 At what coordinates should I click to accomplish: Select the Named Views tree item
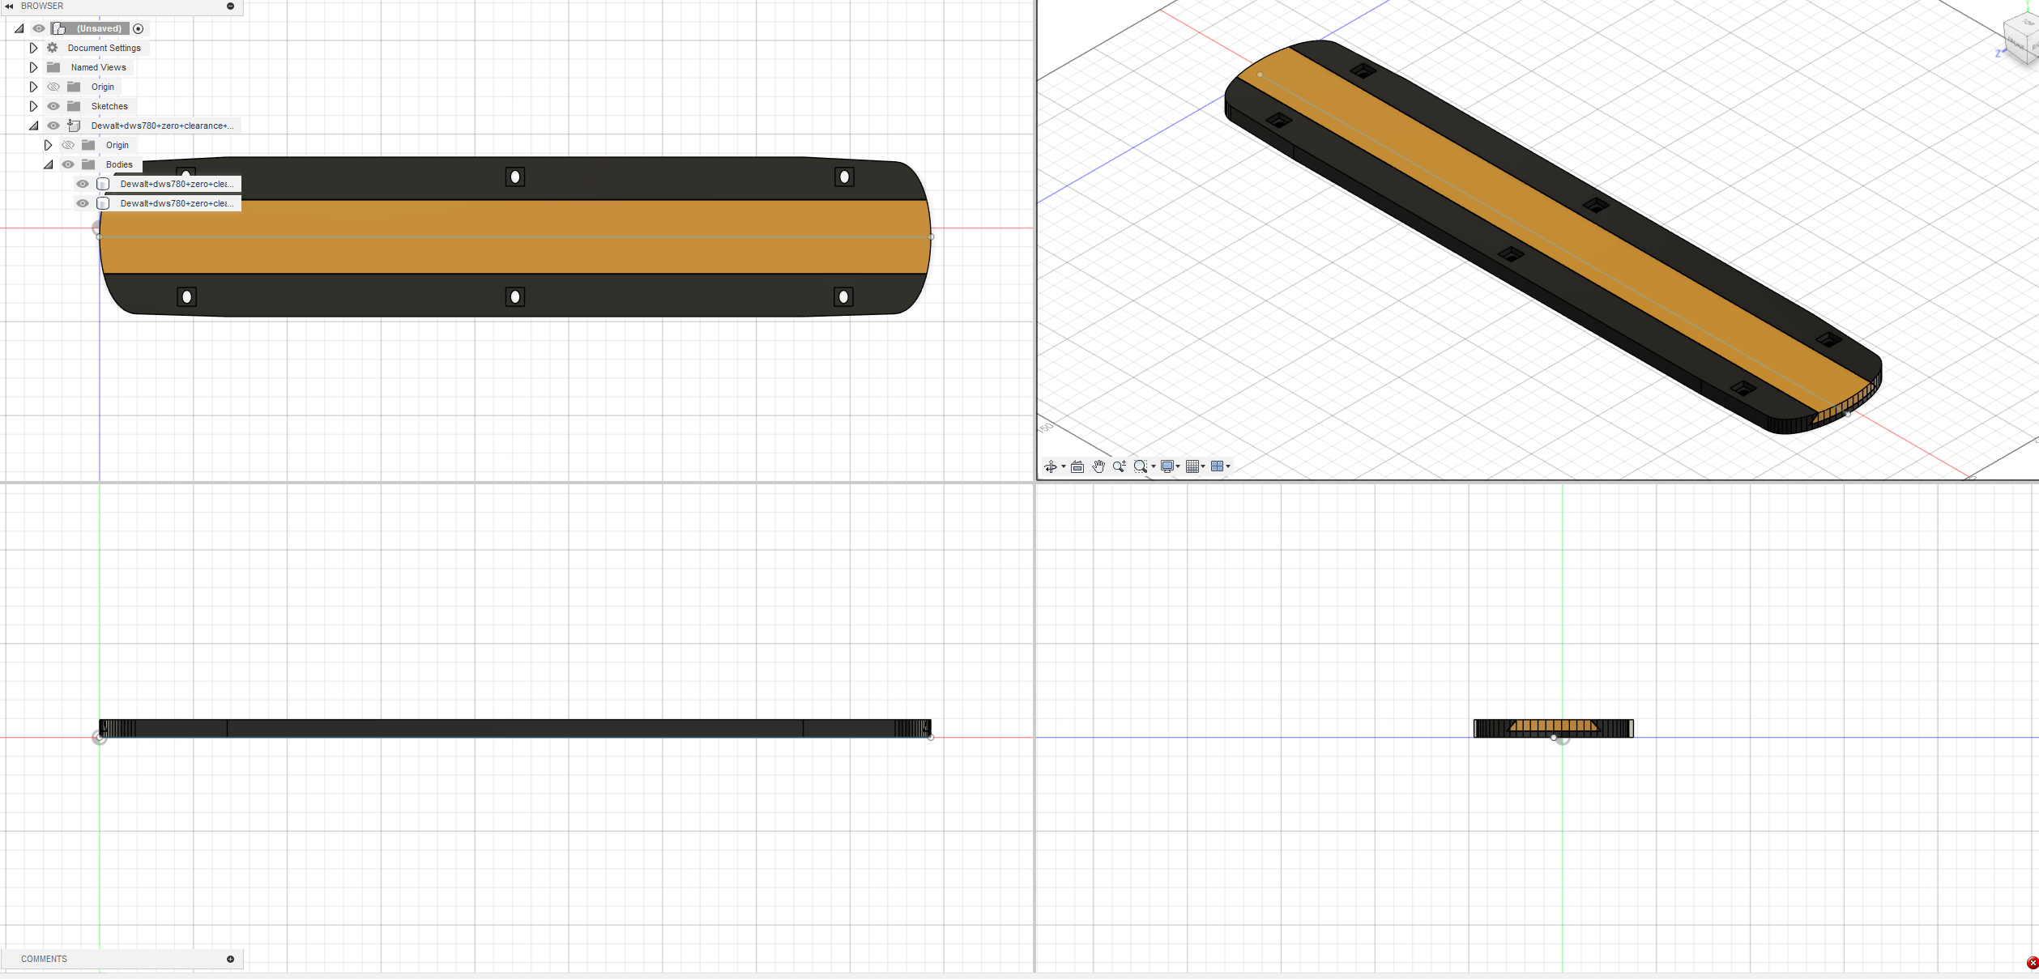pyautogui.click(x=98, y=67)
